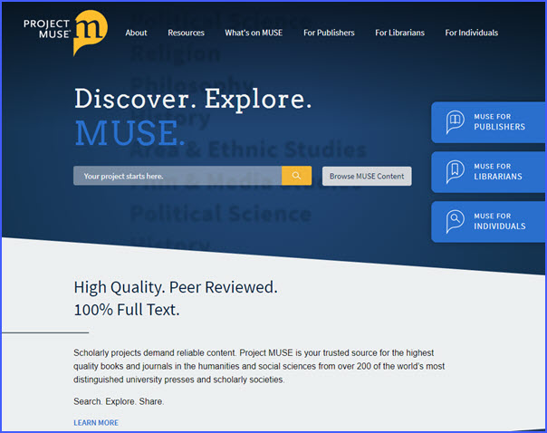
Task: Click the Browse MUSE Content button
Action: click(367, 177)
